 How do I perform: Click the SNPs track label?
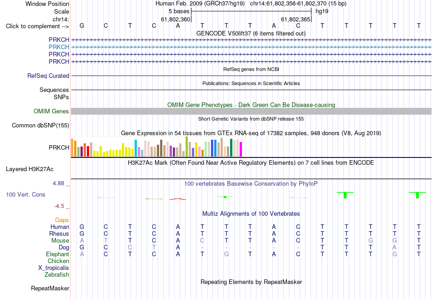[x=61, y=97]
